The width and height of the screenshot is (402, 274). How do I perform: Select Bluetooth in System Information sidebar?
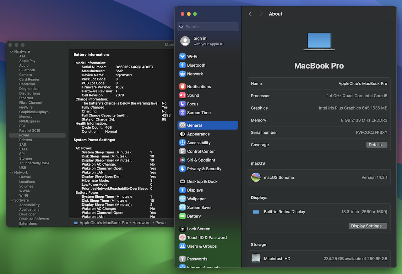click(27, 70)
